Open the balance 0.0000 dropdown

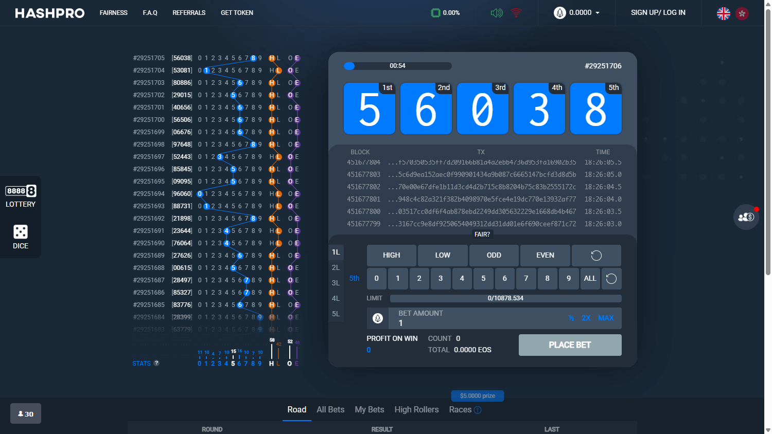pyautogui.click(x=576, y=12)
